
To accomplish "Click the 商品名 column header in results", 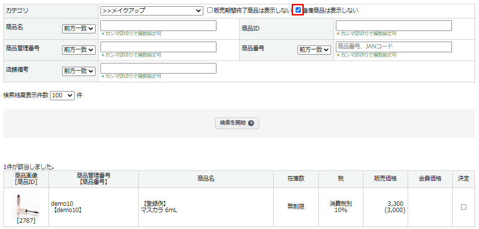I will [206, 179].
